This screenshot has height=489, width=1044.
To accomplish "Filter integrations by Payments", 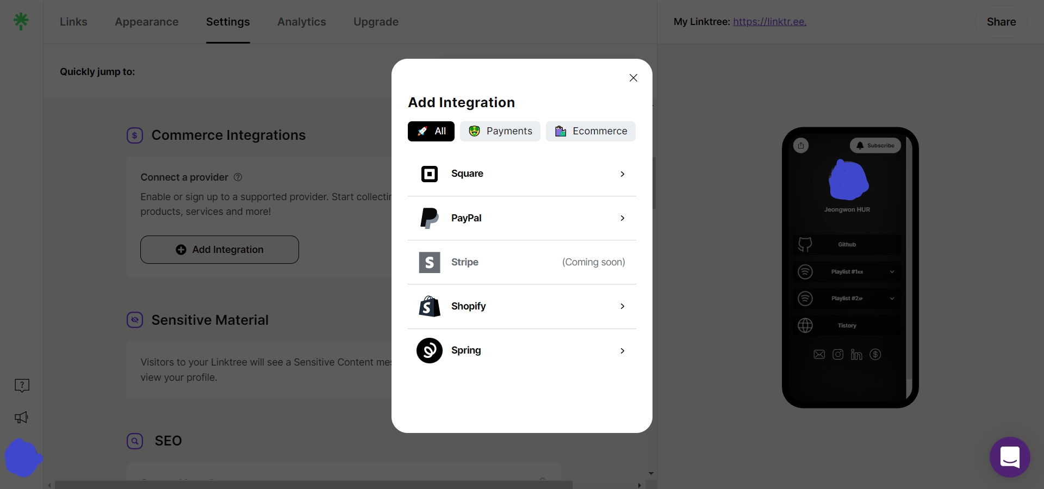I will (x=500, y=131).
